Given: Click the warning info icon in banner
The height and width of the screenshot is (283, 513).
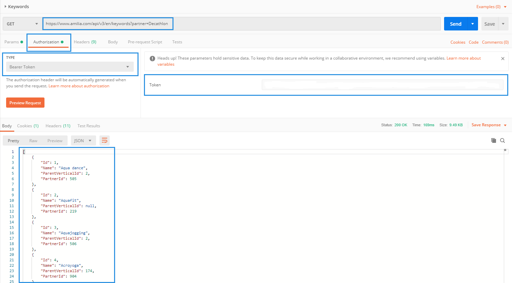Looking at the screenshot, I should pos(152,59).
